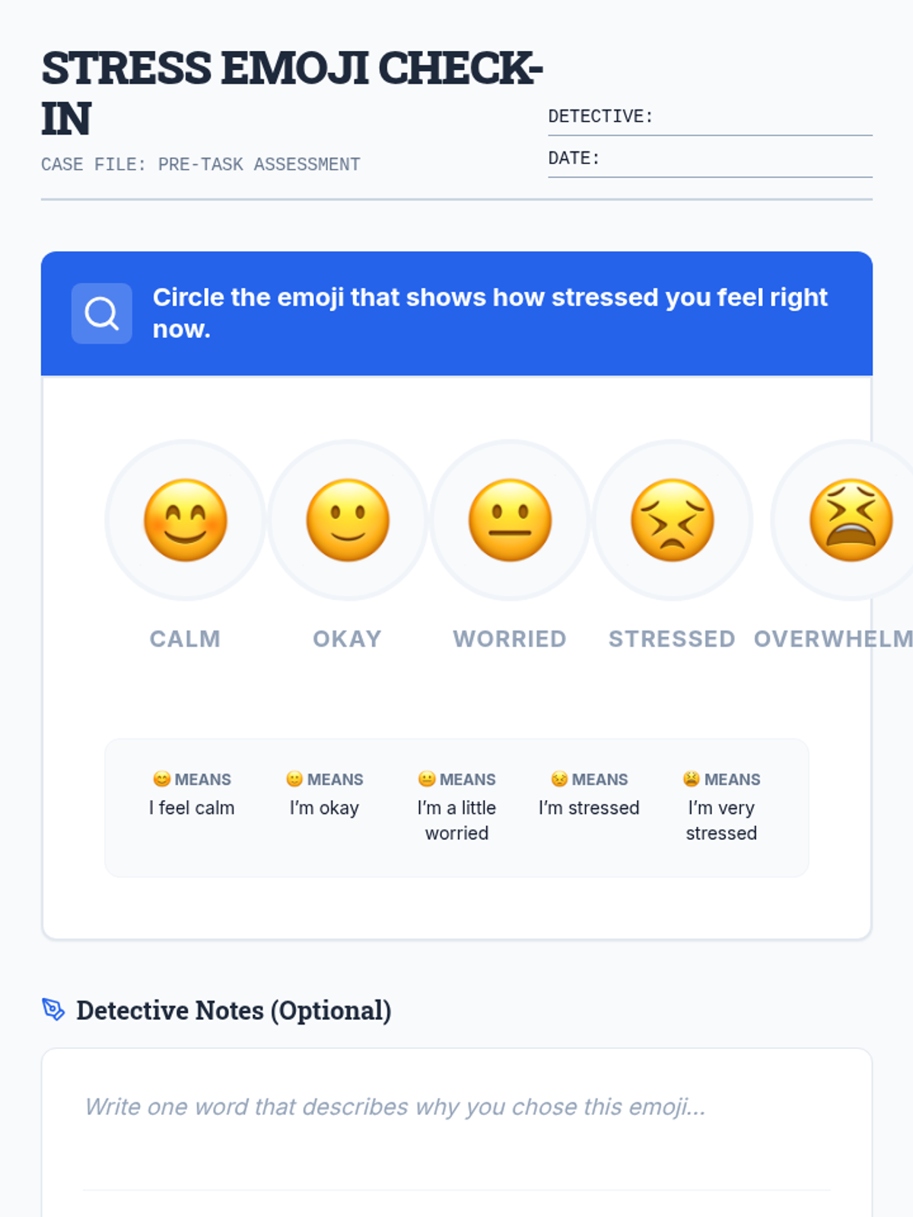Click the STRESSED label text

(x=672, y=639)
